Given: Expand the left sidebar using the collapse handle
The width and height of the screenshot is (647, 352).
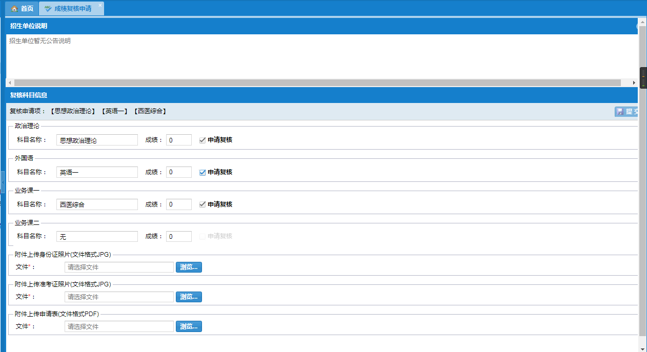Looking at the screenshot, I should point(3,182).
